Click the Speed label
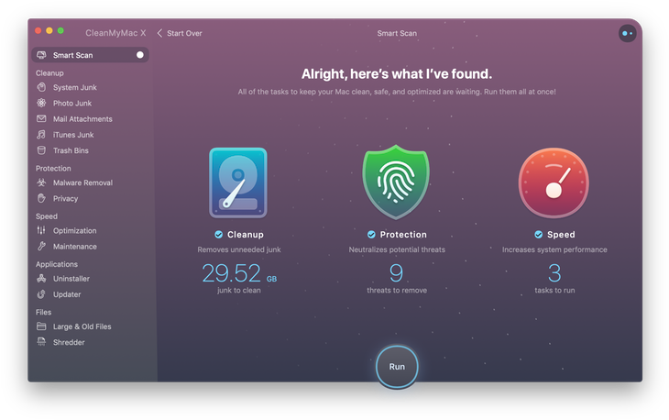Screen dimensions: 669x420 561,235
